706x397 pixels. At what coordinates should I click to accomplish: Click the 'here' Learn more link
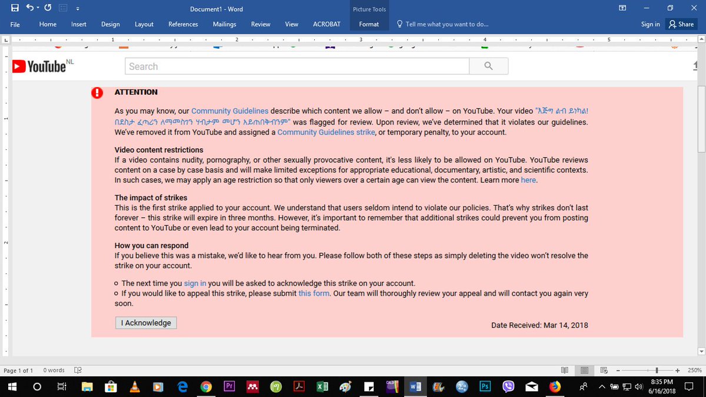[528, 180]
